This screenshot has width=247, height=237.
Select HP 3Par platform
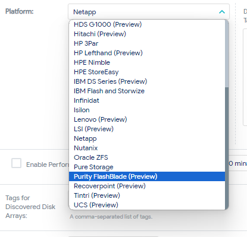coord(147,43)
